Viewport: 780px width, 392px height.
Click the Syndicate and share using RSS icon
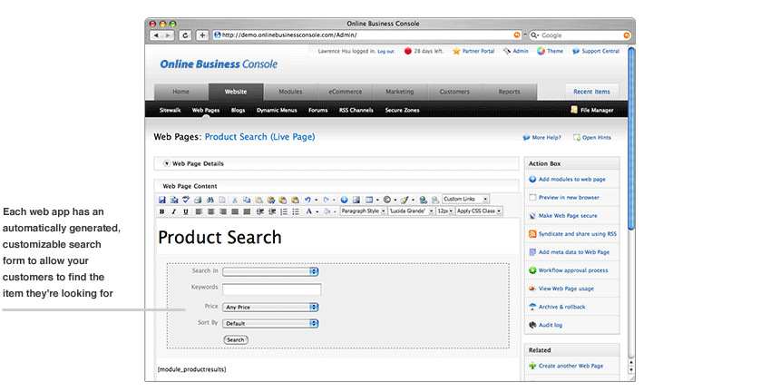click(x=532, y=233)
